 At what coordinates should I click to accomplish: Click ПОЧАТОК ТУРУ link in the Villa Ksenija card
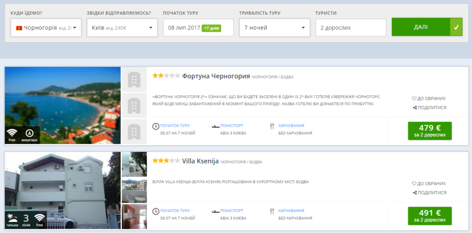pyautogui.click(x=175, y=210)
